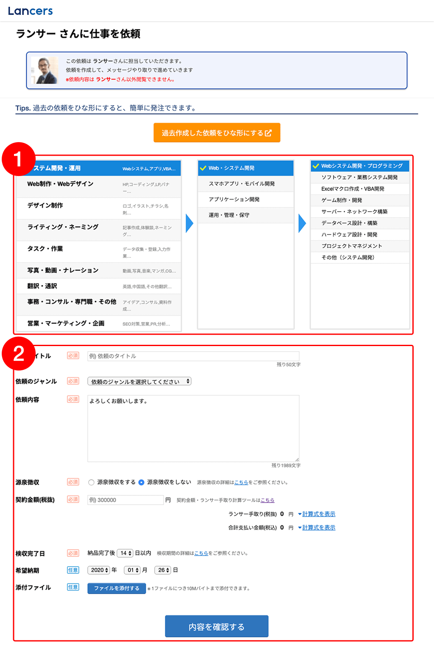Click 過去作成した依頼をひな形にする button
This screenshot has width=434, height=651.
(217, 133)
